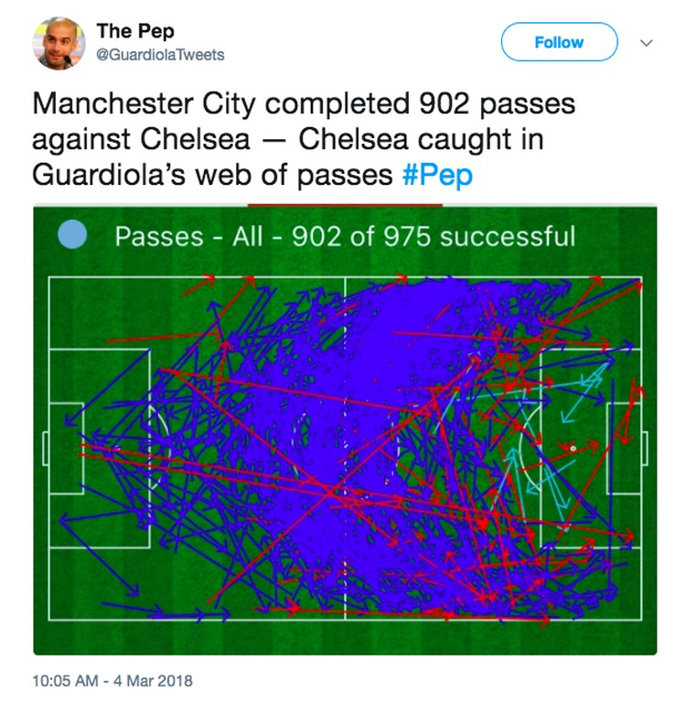
Task: Click the Passes - All - 902 of 975 successful title
Action: click(345, 236)
